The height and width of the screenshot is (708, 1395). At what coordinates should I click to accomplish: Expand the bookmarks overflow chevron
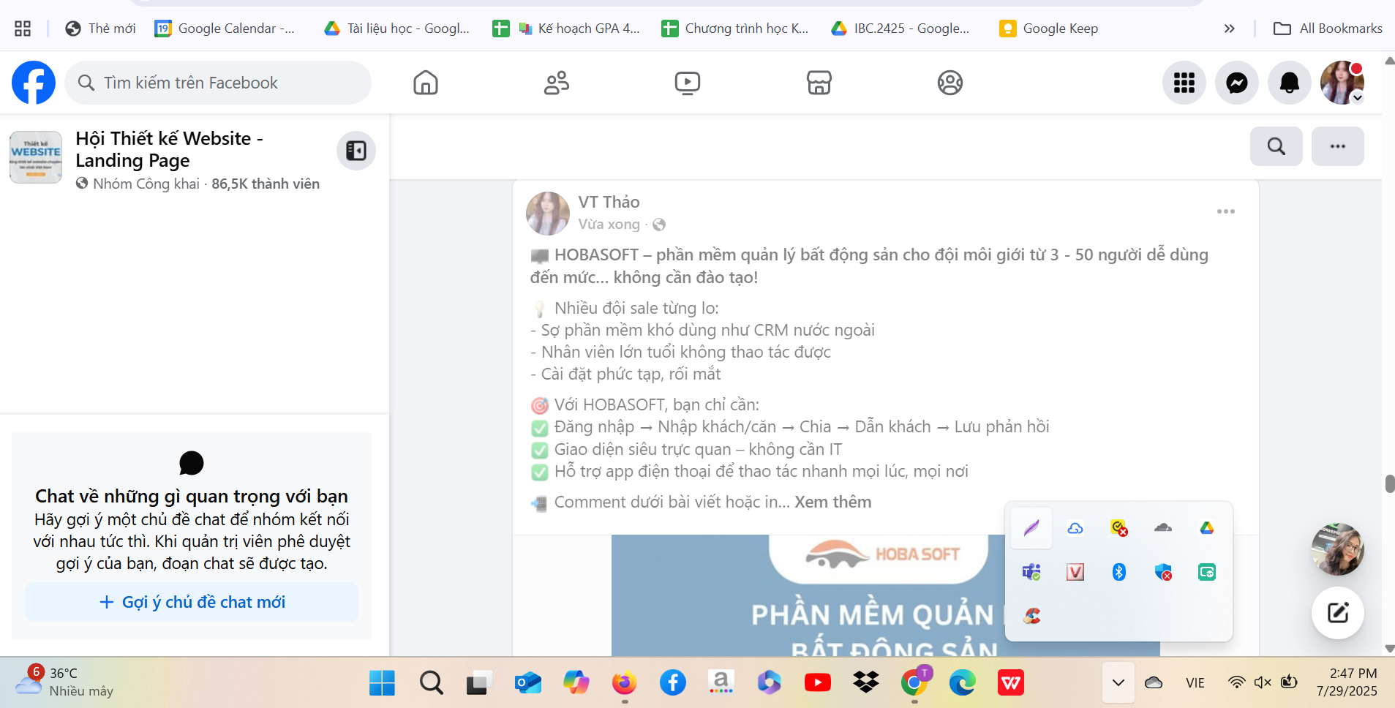pos(1229,29)
